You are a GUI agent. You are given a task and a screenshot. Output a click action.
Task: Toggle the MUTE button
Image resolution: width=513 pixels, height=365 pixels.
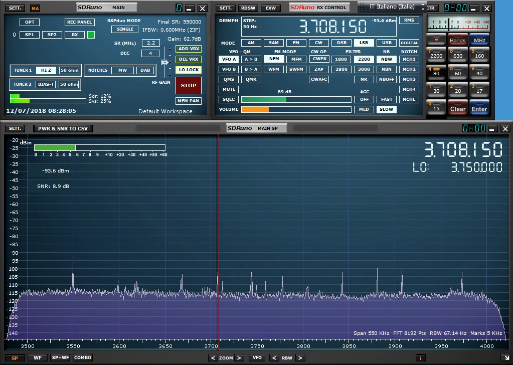229,89
